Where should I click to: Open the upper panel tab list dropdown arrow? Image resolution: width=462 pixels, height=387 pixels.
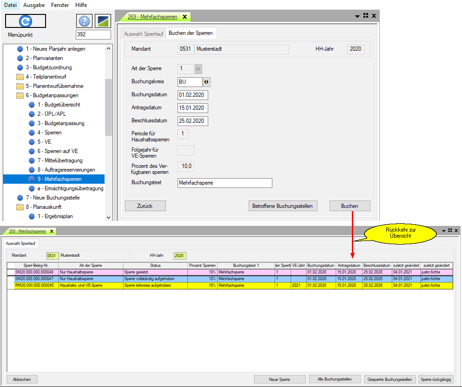pos(357,16)
